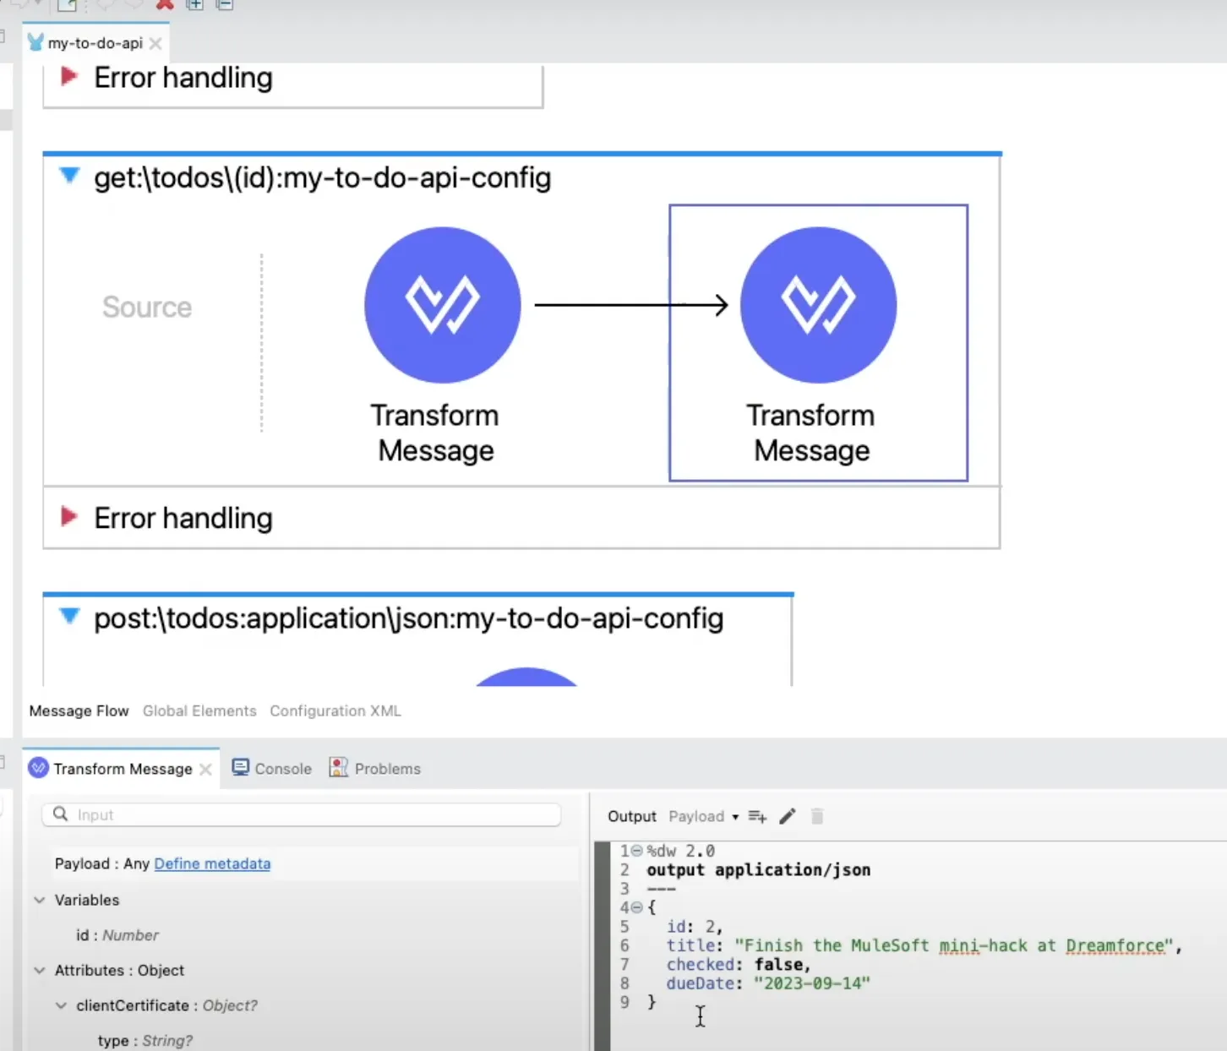
Task: Click the add new target icon
Action: 757,816
